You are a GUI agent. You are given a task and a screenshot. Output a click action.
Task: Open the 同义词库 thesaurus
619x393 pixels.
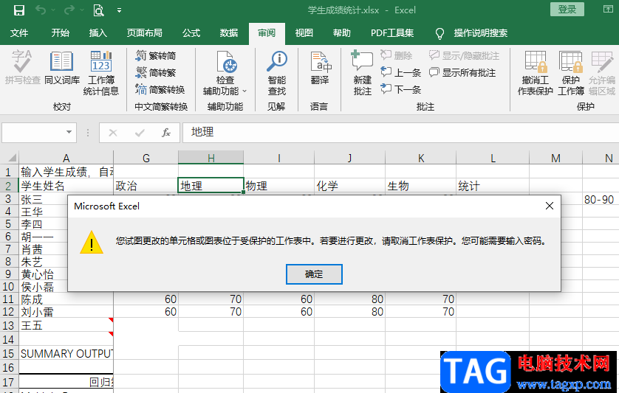[x=62, y=67]
